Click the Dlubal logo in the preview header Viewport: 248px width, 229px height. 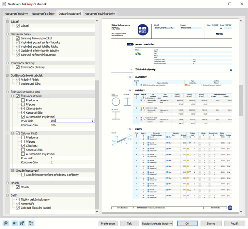click(x=143, y=30)
